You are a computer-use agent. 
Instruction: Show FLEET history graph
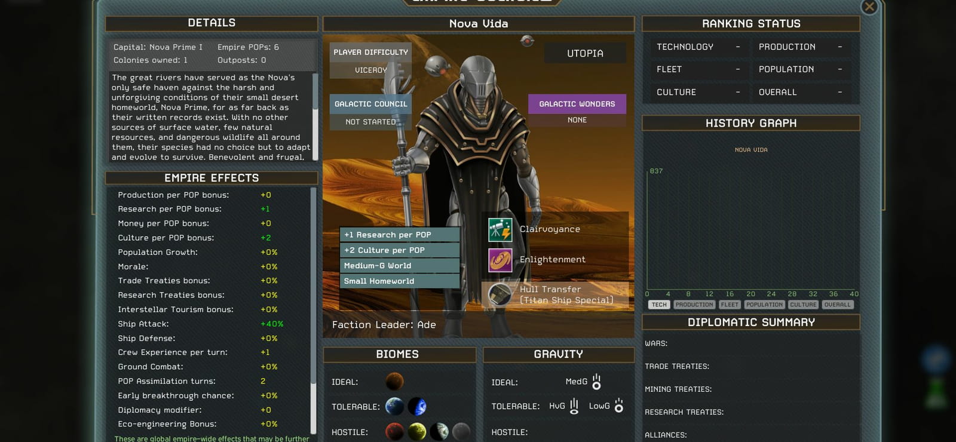coord(730,305)
